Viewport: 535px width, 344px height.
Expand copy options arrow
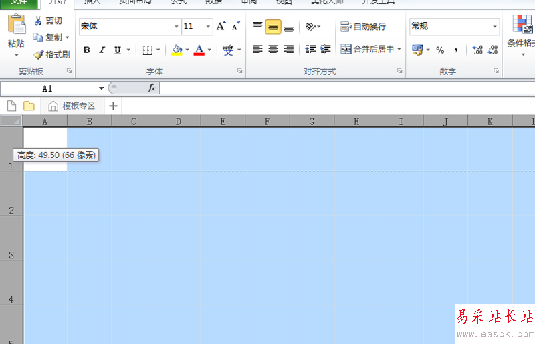pyautogui.click(x=68, y=37)
